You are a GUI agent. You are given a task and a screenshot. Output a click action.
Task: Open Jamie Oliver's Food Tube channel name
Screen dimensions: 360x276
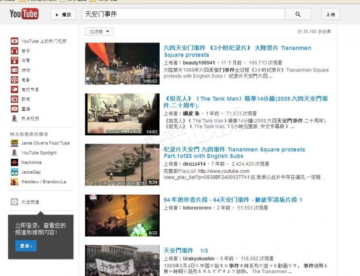pos(45,143)
